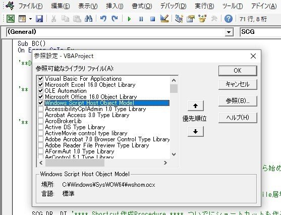Uncheck Visual Basic For Applications reference

pos(41,78)
